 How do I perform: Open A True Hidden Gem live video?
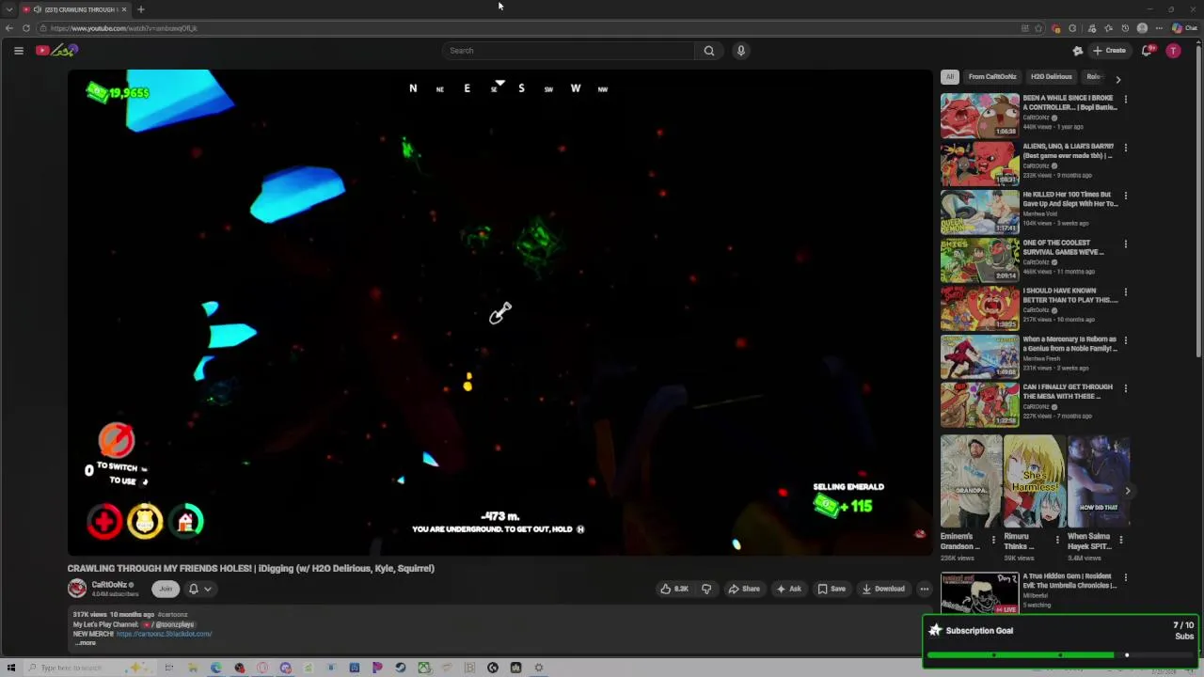979,593
